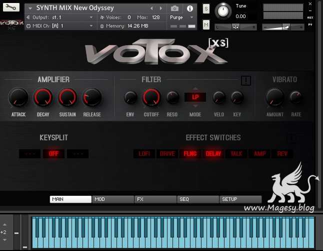
Task: Click the Filter Reso knob
Action: click(172, 97)
